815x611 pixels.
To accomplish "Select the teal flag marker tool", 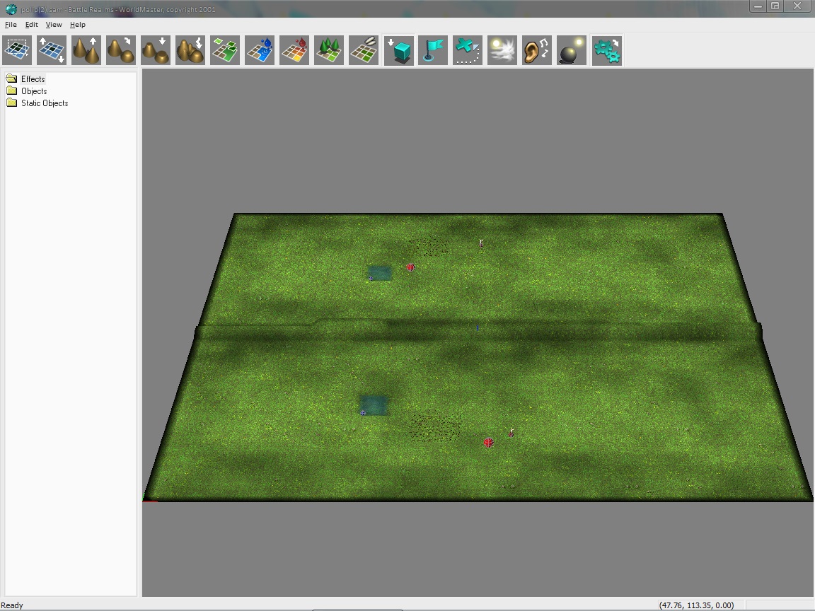I will point(433,50).
